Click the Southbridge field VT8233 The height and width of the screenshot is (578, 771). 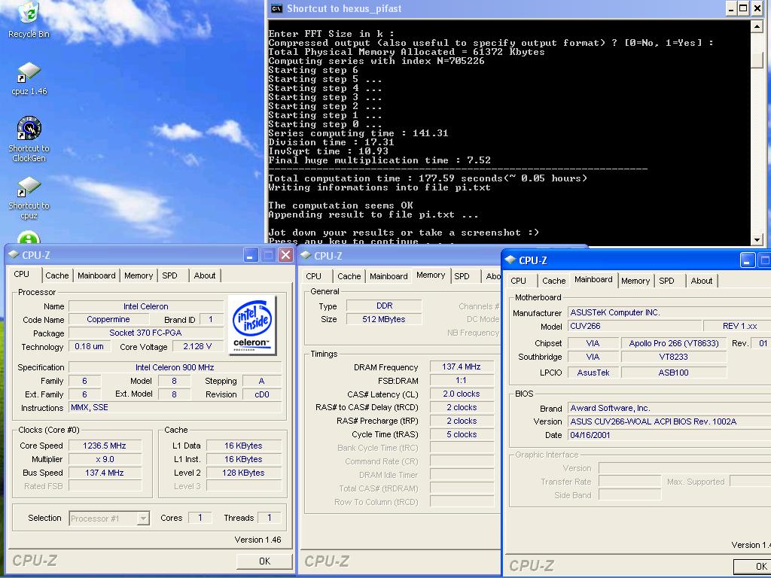click(674, 357)
